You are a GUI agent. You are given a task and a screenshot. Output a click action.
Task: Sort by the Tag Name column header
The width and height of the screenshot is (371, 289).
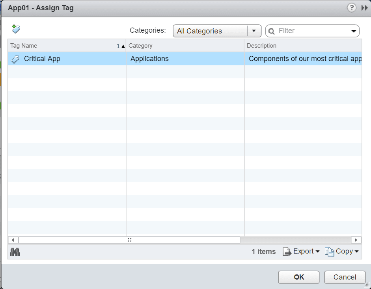[67, 46]
